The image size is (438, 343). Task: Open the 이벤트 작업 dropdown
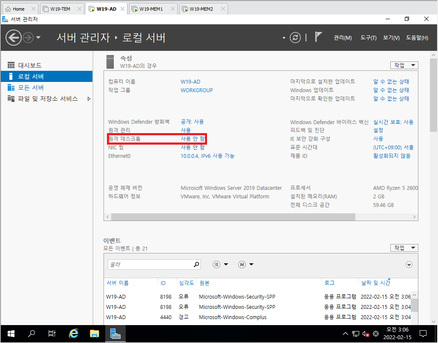click(x=404, y=248)
